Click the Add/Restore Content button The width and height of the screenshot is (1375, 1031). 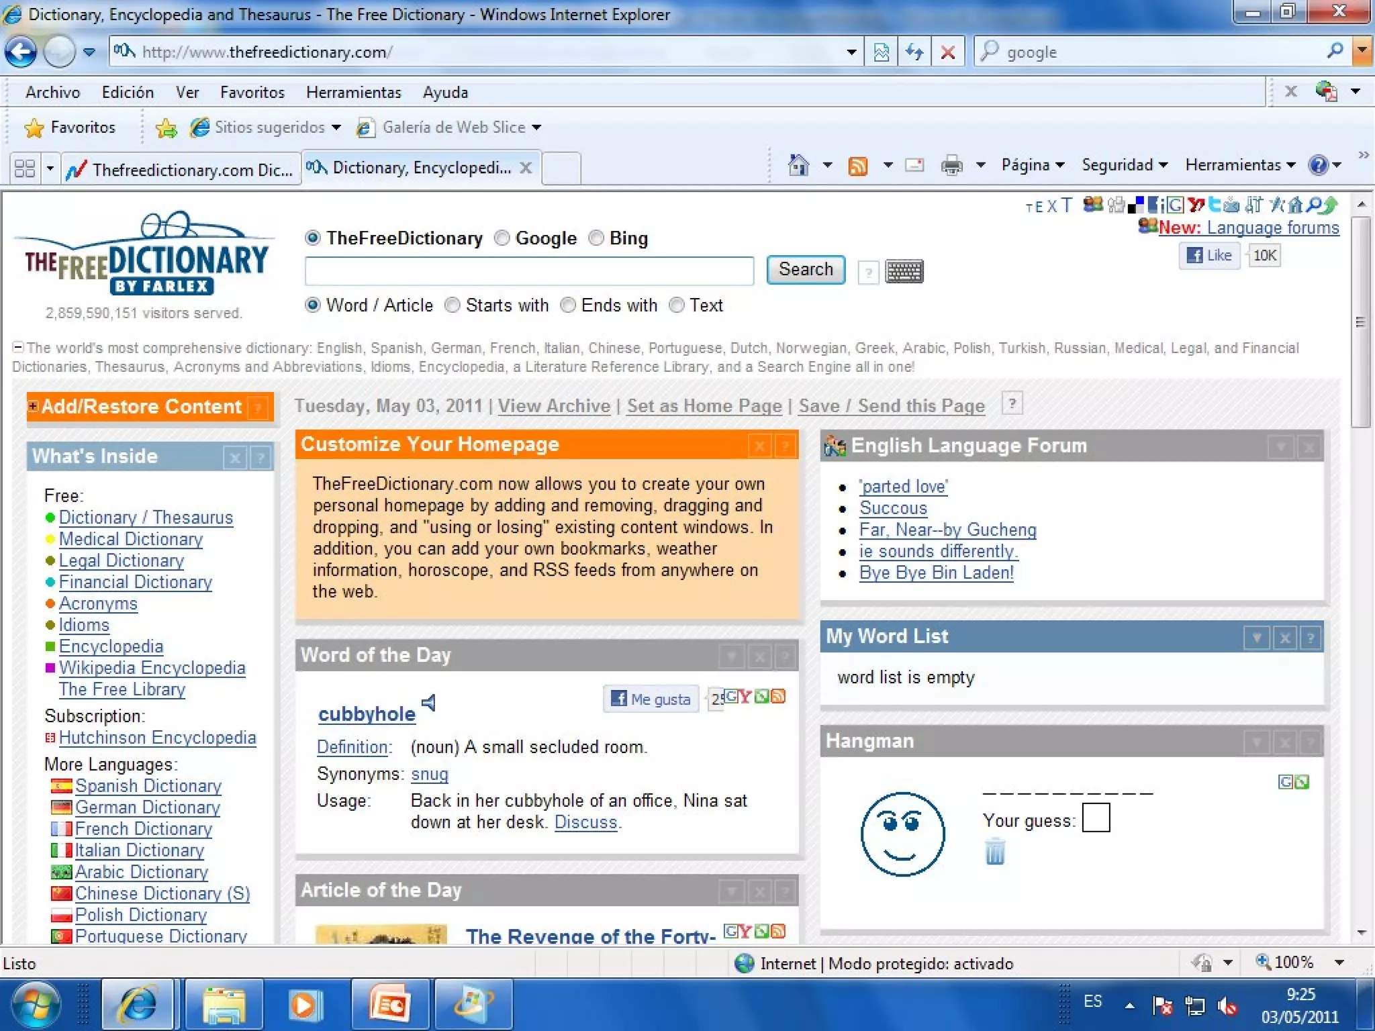(x=150, y=407)
